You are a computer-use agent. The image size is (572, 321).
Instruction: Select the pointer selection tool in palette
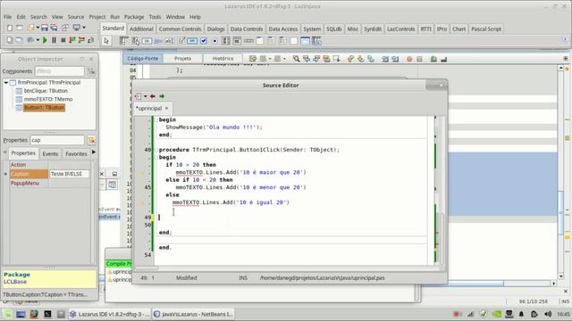click(106, 41)
